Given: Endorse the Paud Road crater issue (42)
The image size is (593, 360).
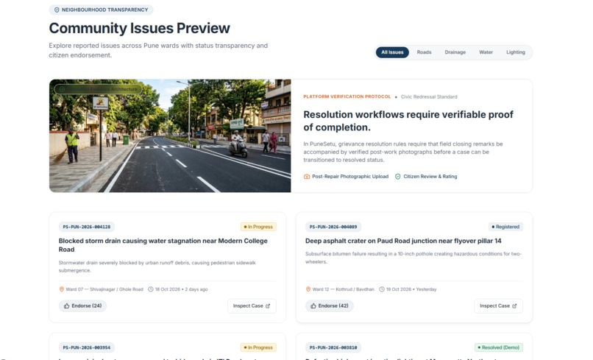Looking at the screenshot, I should tap(330, 306).
